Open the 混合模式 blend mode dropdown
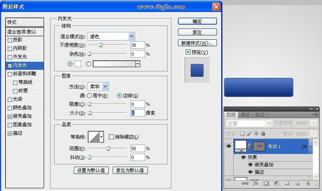The height and width of the screenshot is (191, 322). point(132,36)
